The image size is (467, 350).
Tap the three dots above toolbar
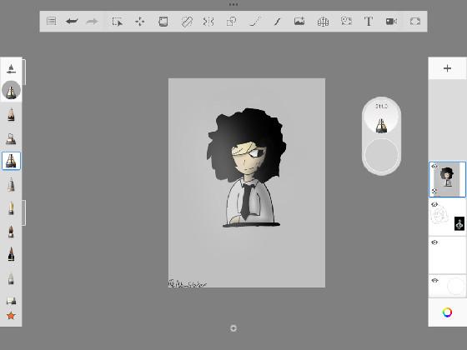pyautogui.click(x=233, y=4)
